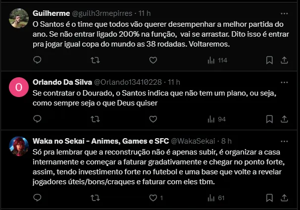Reply to Waka no Sekai's tweet
This screenshot has width=300, height=210.
(37, 198)
